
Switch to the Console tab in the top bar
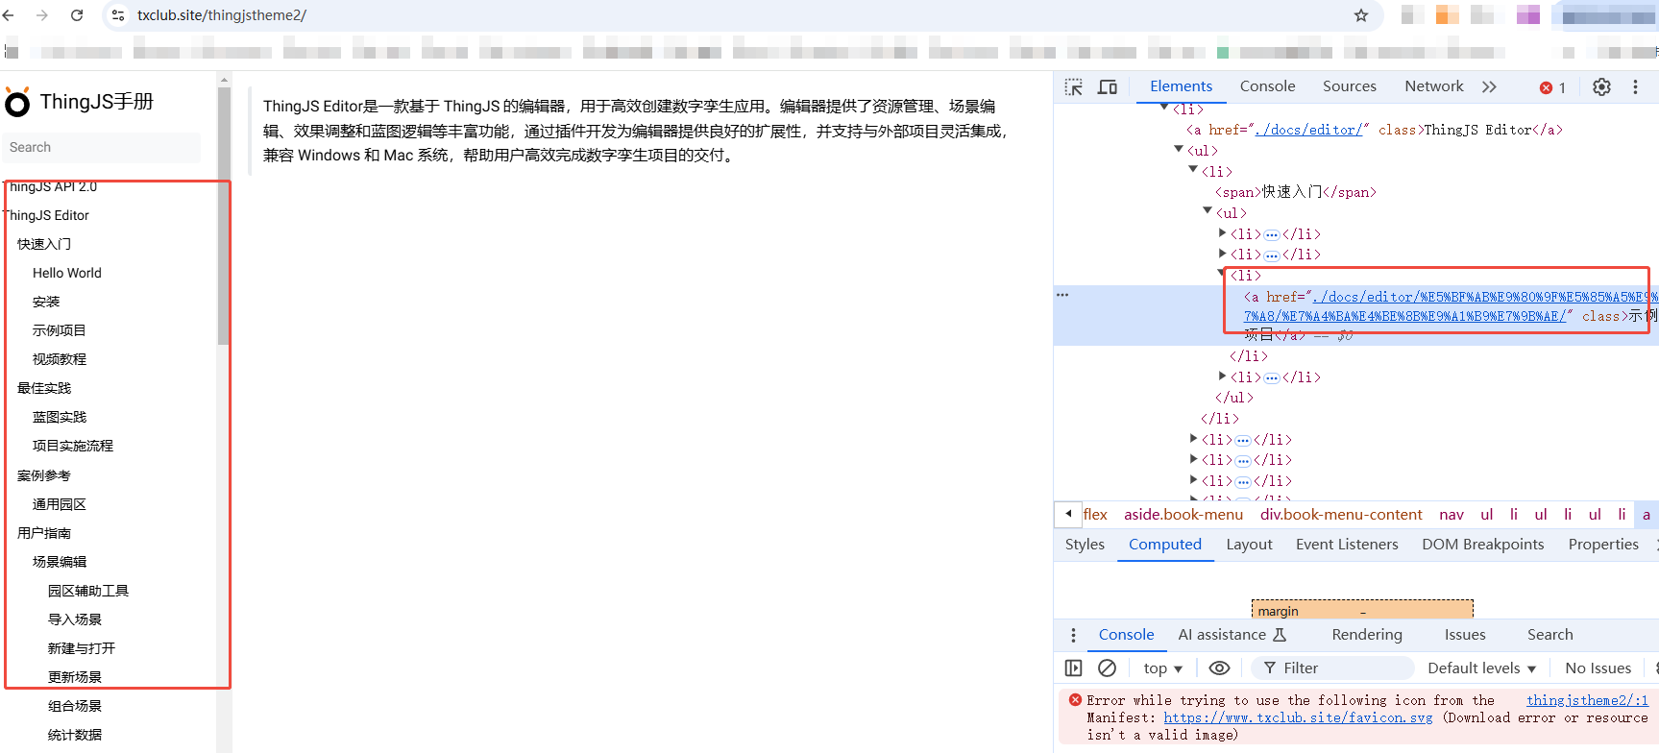(1267, 86)
